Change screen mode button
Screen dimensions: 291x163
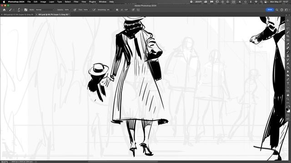288,119
